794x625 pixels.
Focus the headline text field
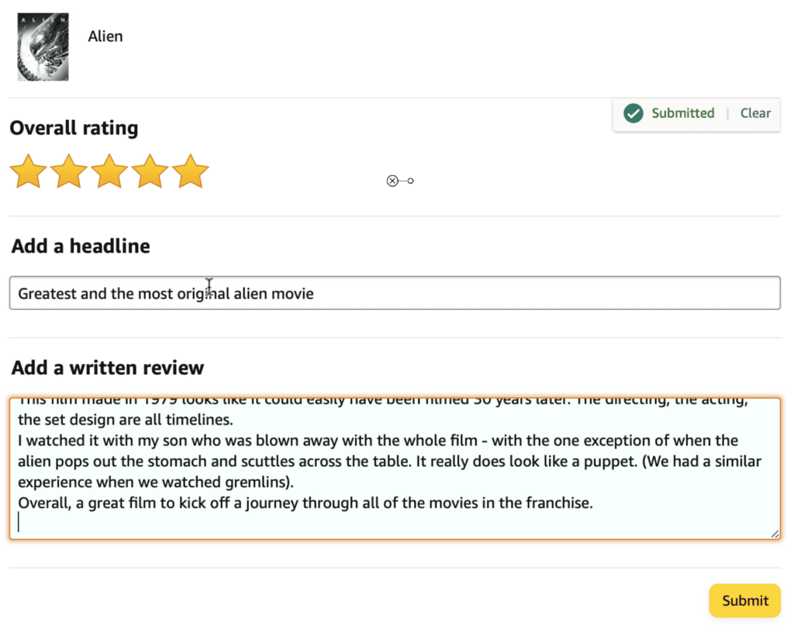coord(465,294)
